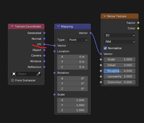Click the Roughness 0.500 slider
Viewport: 144px width, 123px height.
pyautogui.click(x=119, y=71)
